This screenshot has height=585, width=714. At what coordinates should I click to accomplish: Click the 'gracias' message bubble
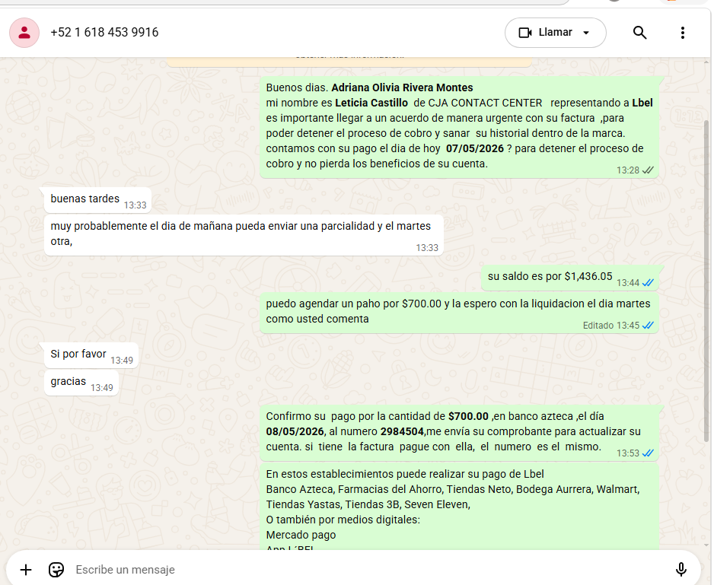coord(81,383)
